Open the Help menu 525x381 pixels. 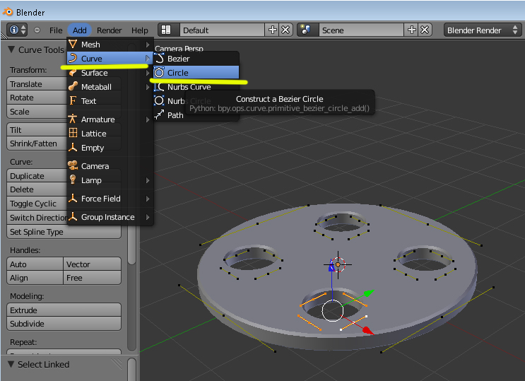click(140, 30)
